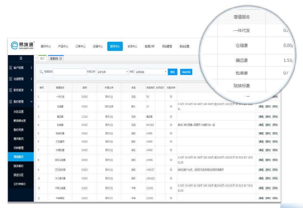Click [复制] in the 偏远费 row
Image resolution: width=303 pixels, height=208 pixels.
point(268,117)
